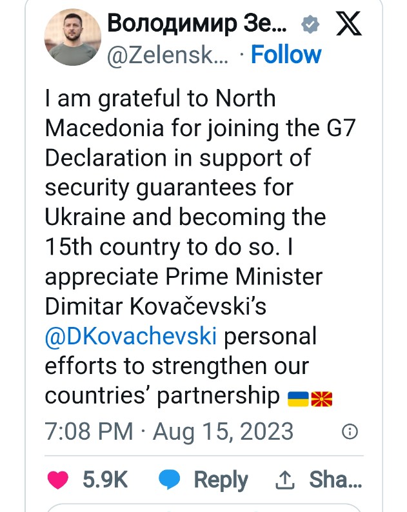Click the pink heart like icon
The width and height of the screenshot is (407, 512).
(x=58, y=480)
